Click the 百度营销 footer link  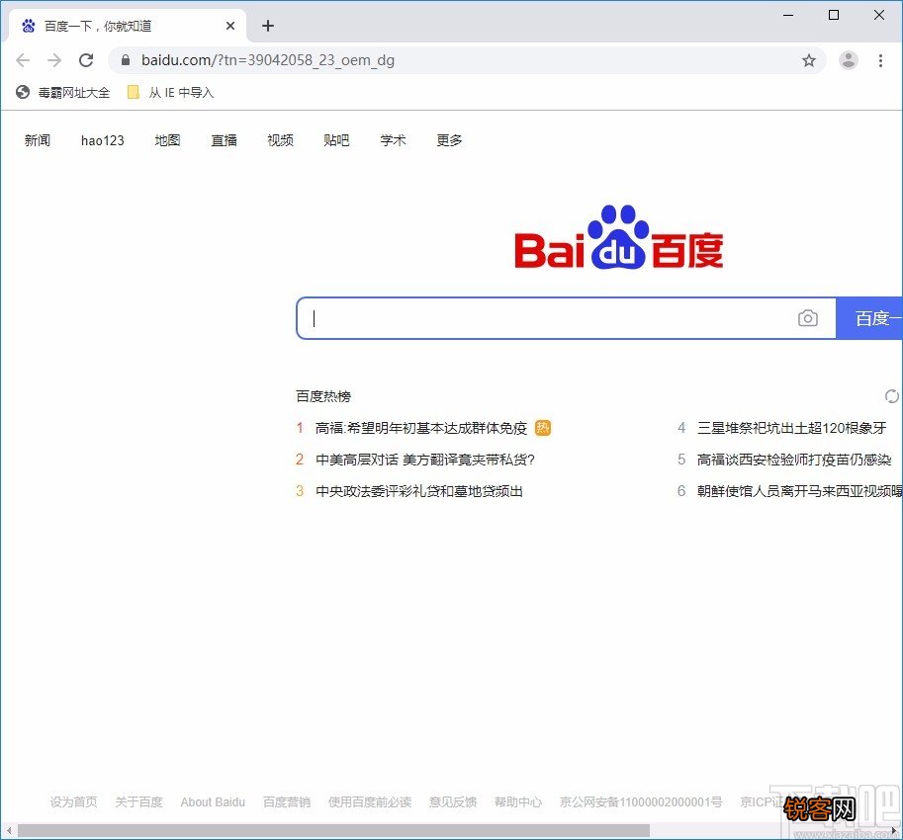pyautogui.click(x=287, y=801)
